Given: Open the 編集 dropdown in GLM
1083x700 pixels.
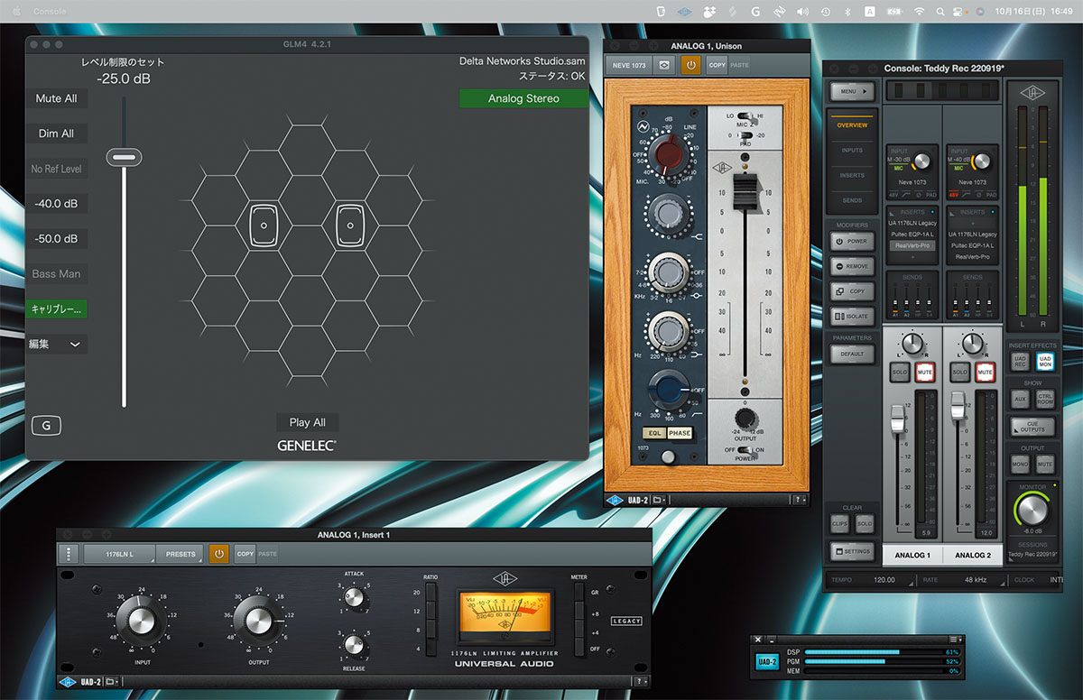Looking at the screenshot, I should [56, 344].
